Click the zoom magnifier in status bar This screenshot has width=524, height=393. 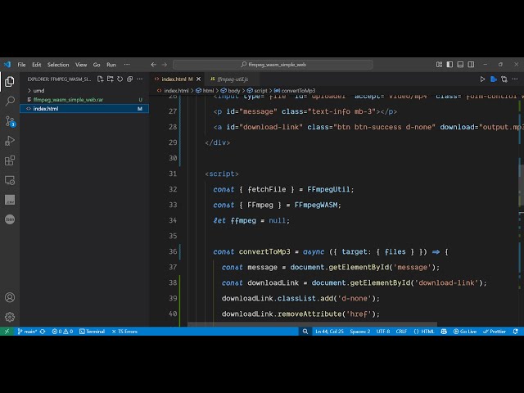click(305, 331)
